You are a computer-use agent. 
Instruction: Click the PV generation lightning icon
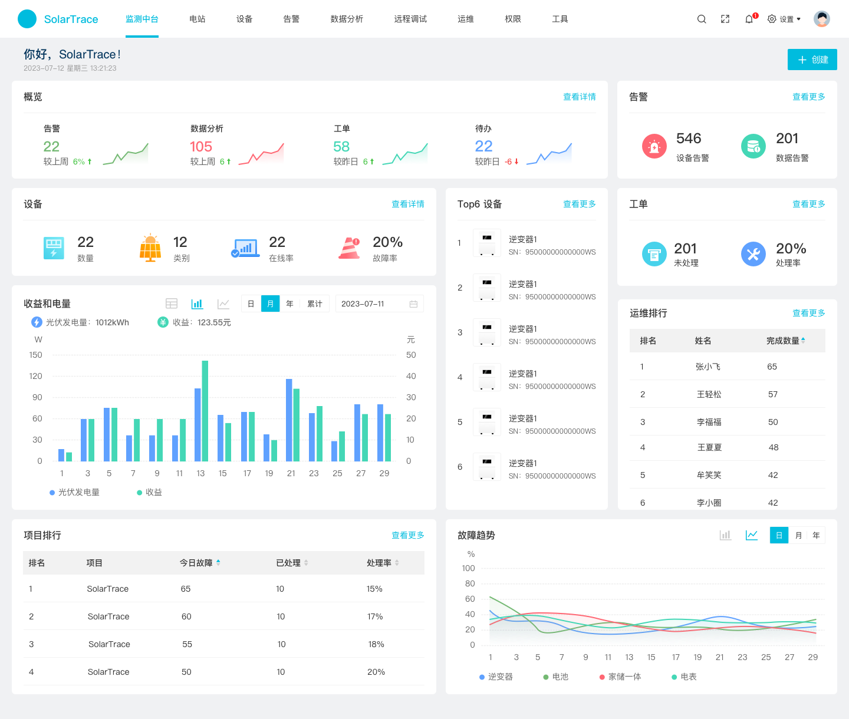point(37,322)
